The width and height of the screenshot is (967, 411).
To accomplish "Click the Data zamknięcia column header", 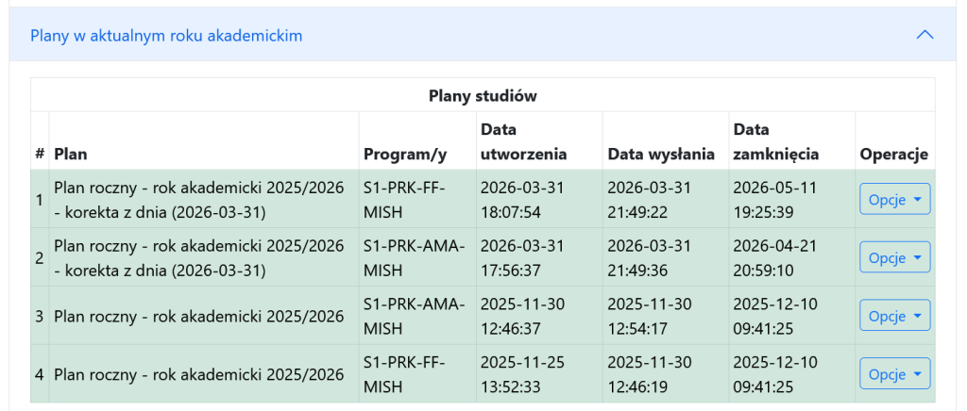I will coord(776,141).
